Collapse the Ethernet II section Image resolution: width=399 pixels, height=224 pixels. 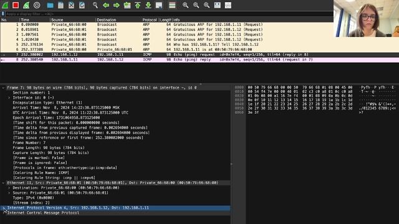click(x=3, y=183)
